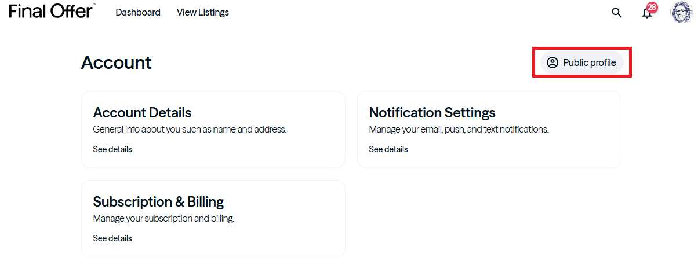
Task: Open the notifications bell icon
Action: tap(647, 13)
